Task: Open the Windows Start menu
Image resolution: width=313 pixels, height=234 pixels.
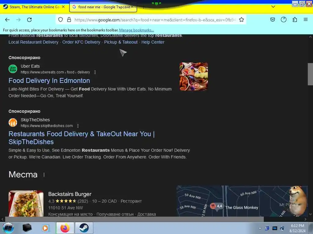Action: tap(8, 228)
